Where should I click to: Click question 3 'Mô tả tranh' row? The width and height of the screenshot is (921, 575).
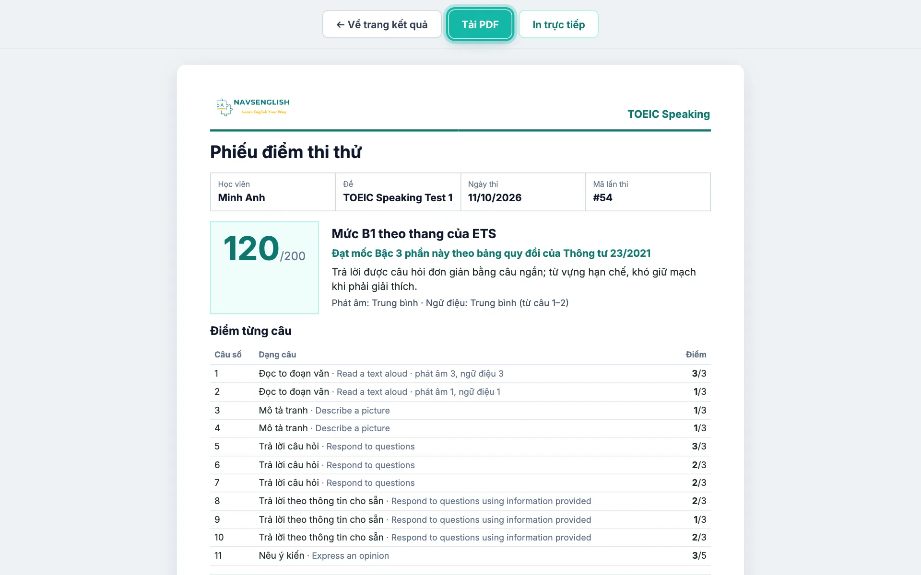460,411
